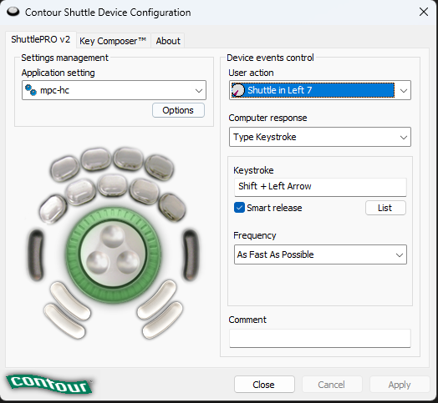
Task: Click the shuttle dial icon in User action
Action: click(238, 90)
